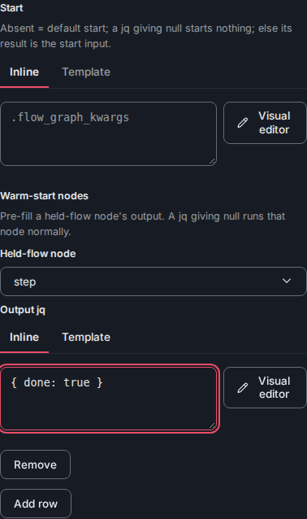
Task: Open Visual editor for Output jq
Action: click(x=265, y=387)
